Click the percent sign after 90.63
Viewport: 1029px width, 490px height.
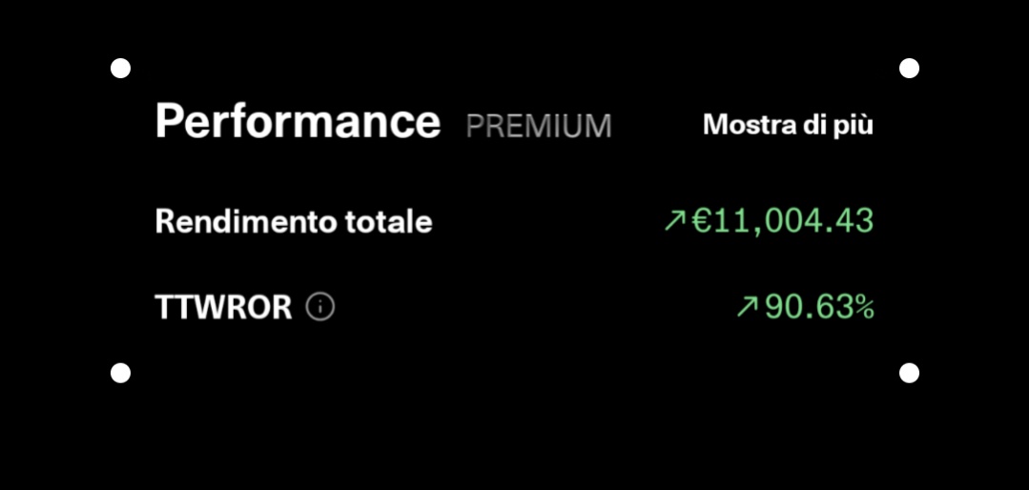coord(862,306)
